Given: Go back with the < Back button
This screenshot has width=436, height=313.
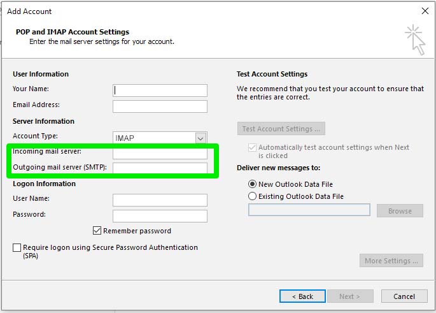Looking at the screenshot, I should pyautogui.click(x=302, y=296).
